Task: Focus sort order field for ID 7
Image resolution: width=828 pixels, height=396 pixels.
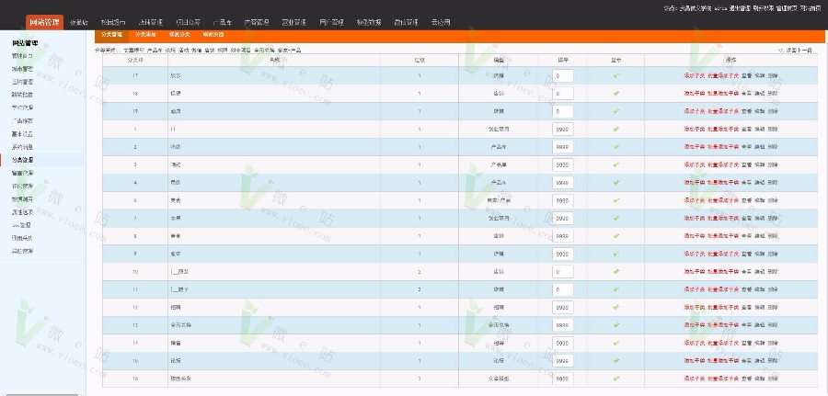Action: [x=563, y=219]
